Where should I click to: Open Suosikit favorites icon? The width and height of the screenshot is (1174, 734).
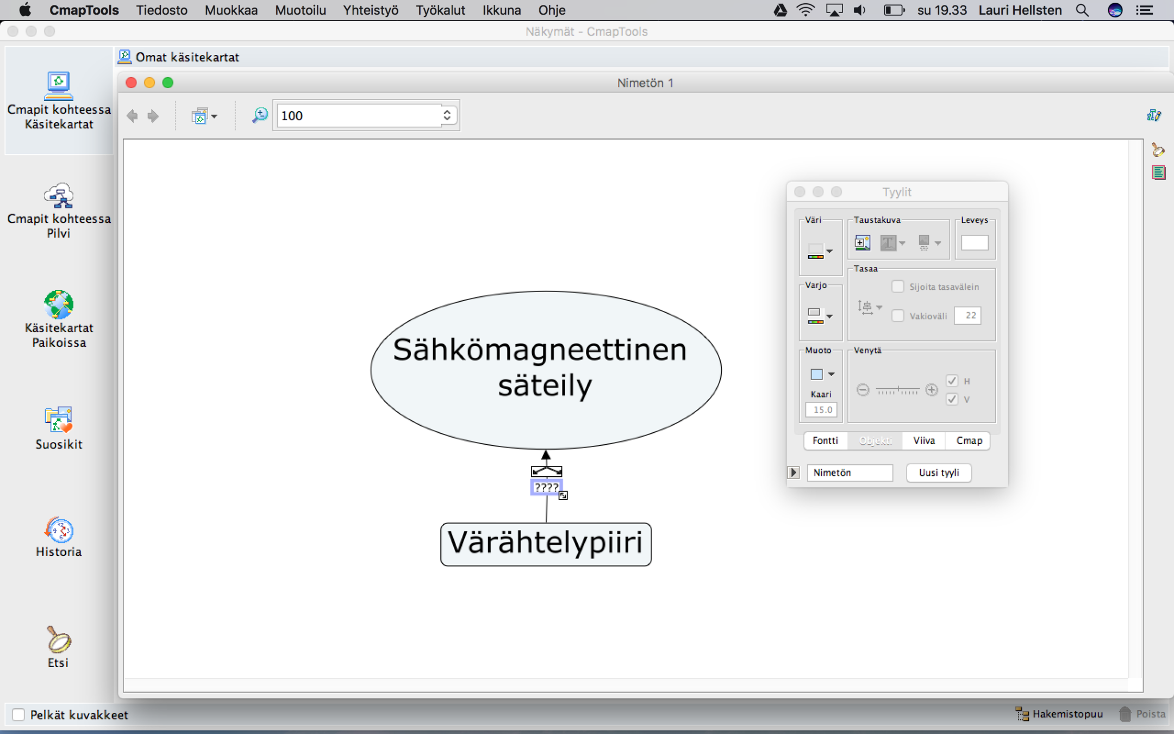tap(59, 420)
